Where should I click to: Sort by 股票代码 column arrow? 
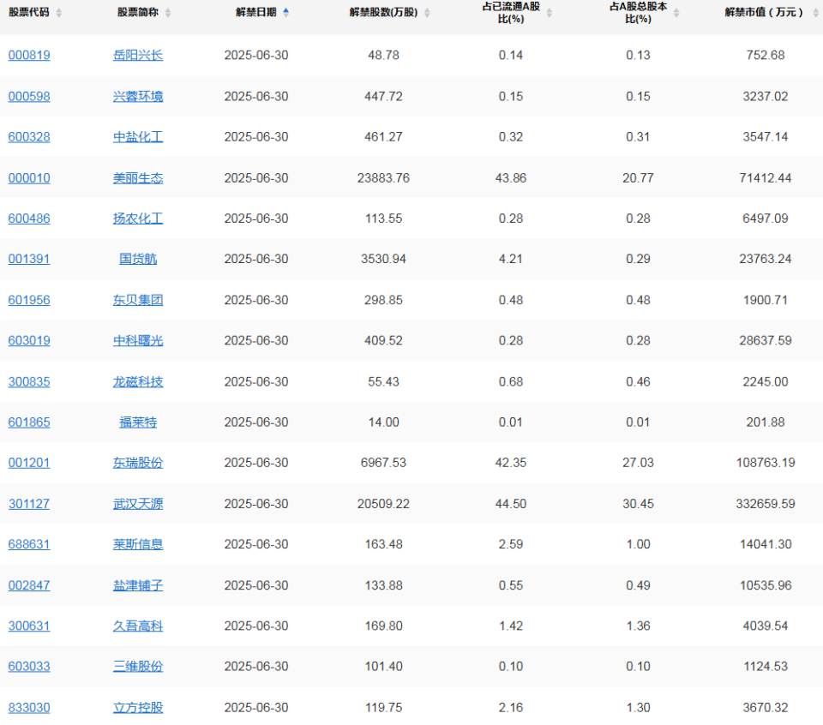pos(59,13)
